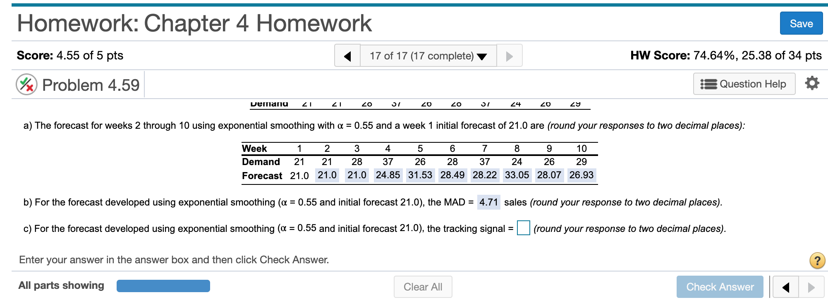Select the week 4 forecast value 24.85
The height and width of the screenshot is (307, 828).
[388, 175]
